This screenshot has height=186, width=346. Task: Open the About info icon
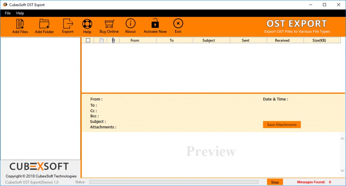point(130,23)
